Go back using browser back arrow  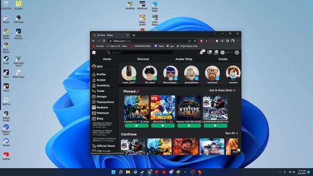point(93,41)
